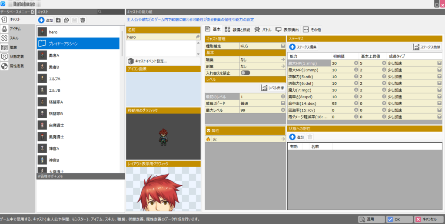Toggle the 入れ替えを禁止 switch

click(245, 73)
